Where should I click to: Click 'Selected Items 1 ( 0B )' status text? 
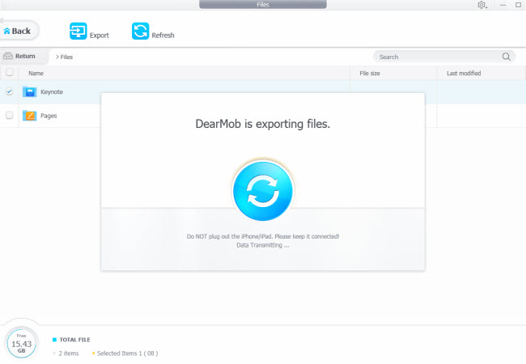tap(127, 353)
